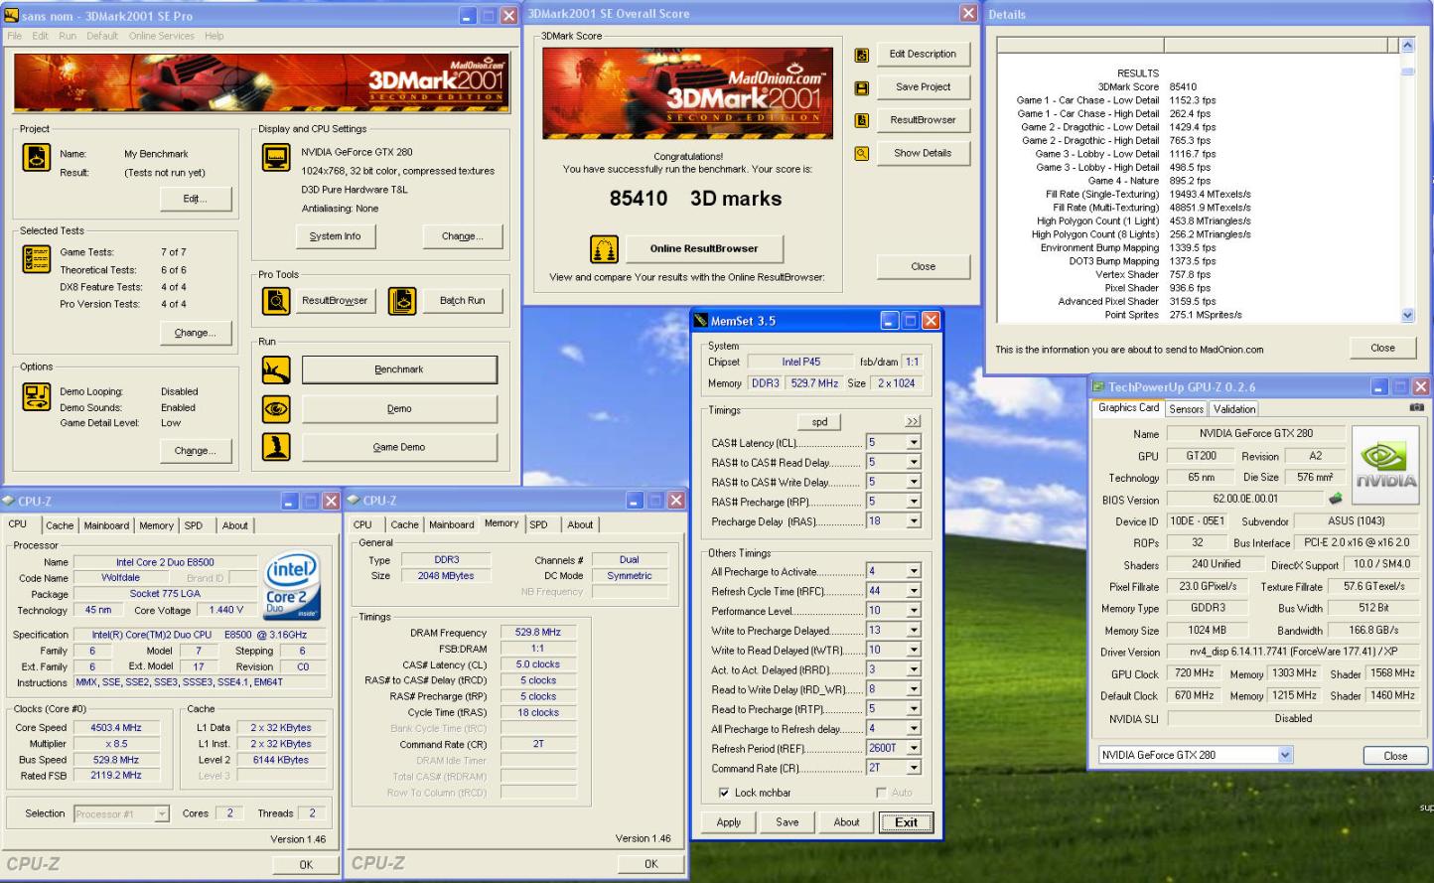Switch to the Sensors tab in GPU-Z
The height and width of the screenshot is (883, 1434).
[1186, 409]
